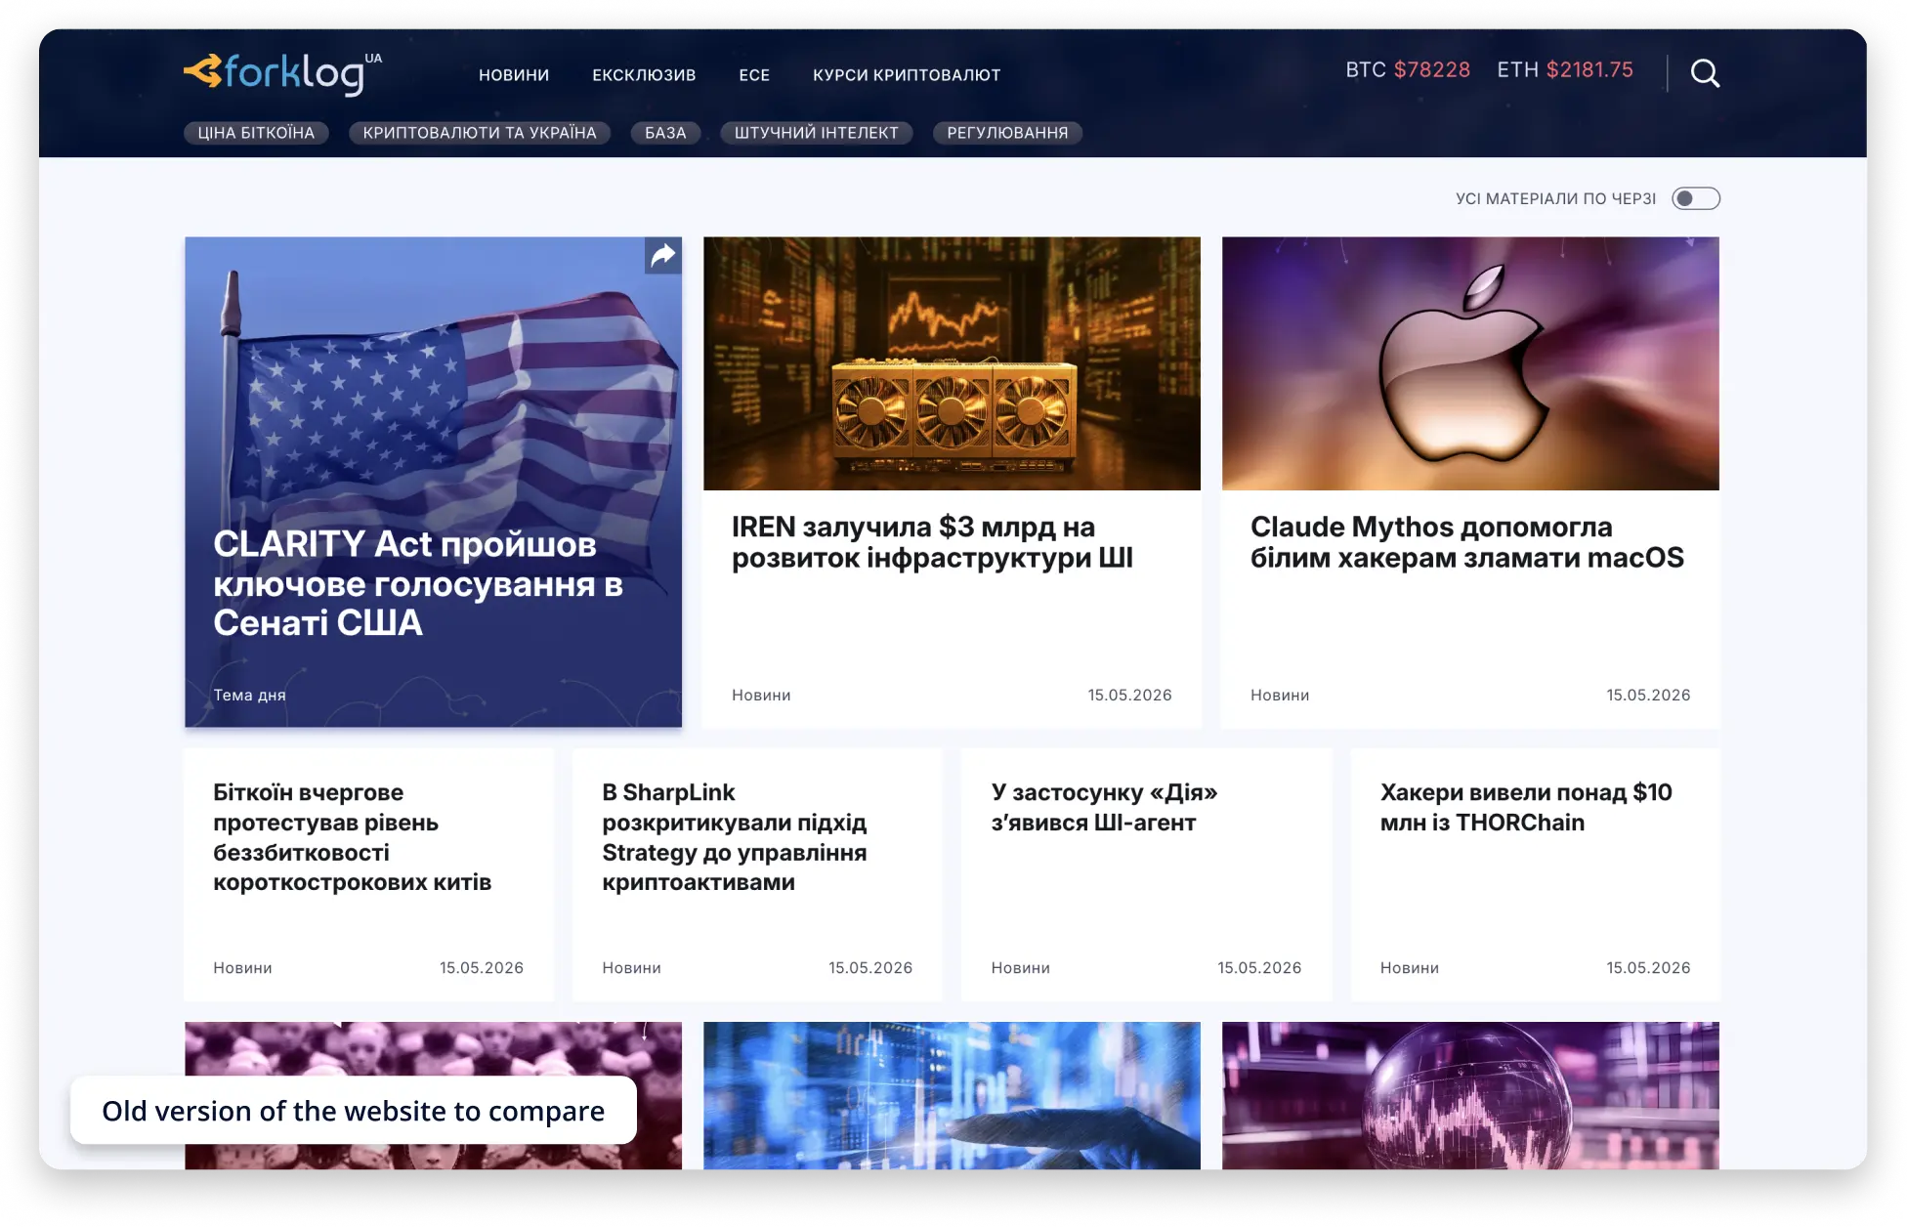Click Новини category on THORChain card
This screenshot has width=1907, height=1227.
click(x=1409, y=968)
